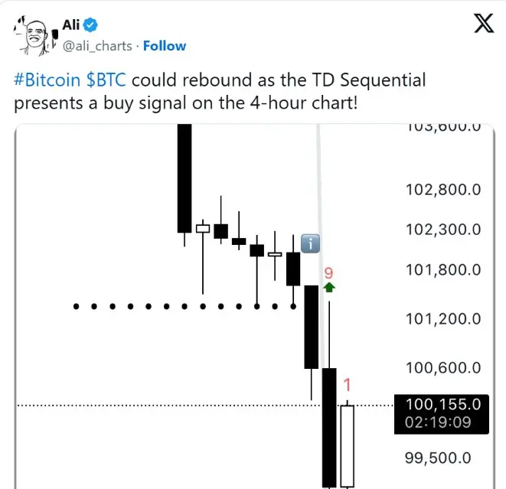Follow the ali_charts account
This screenshot has width=506, height=489.
pos(165,46)
